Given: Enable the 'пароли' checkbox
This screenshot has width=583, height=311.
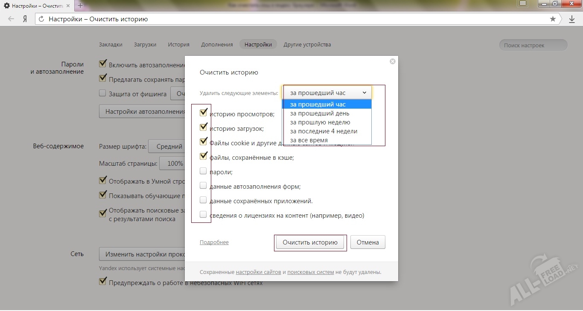Looking at the screenshot, I should pyautogui.click(x=203, y=171).
